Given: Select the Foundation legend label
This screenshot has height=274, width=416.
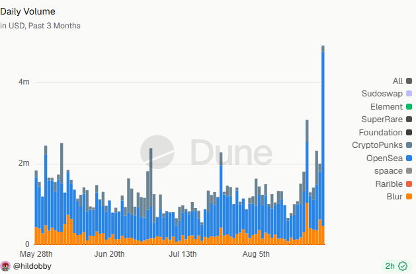Looking at the screenshot, I should point(381,132).
